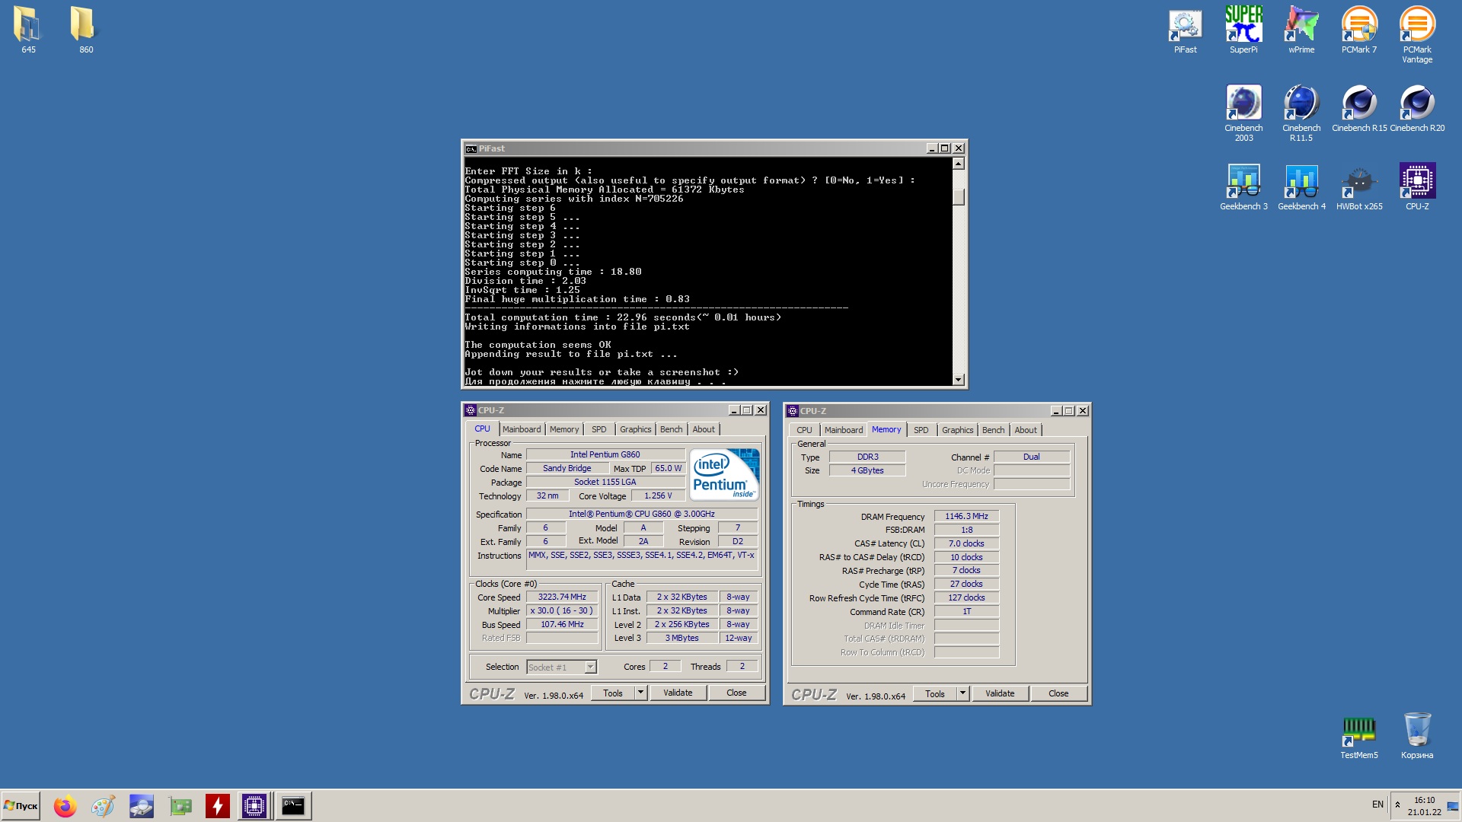Launch CPU-Z desktop shortcut
Screen dimensions: 1462x822
click(1417, 187)
